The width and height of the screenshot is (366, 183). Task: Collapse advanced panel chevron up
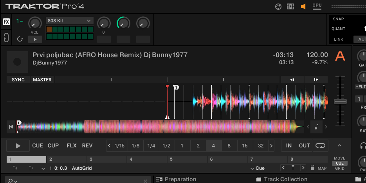(339, 145)
